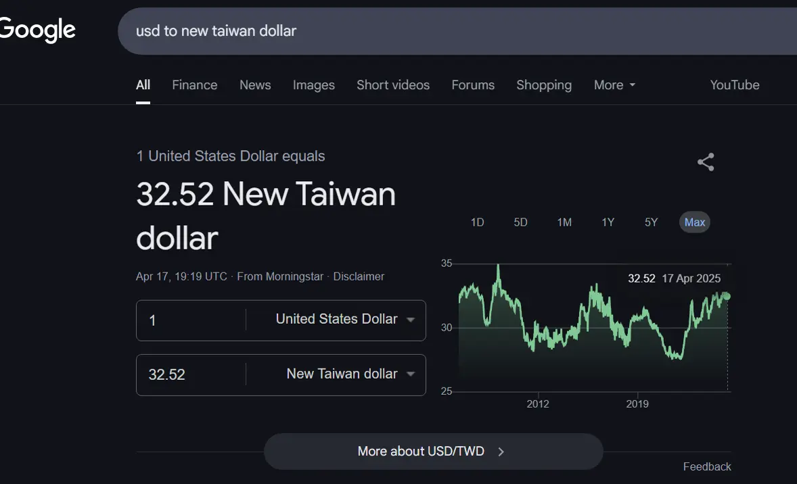797x484 pixels.
Task: Open the Disclaimer link
Action: [x=359, y=276]
